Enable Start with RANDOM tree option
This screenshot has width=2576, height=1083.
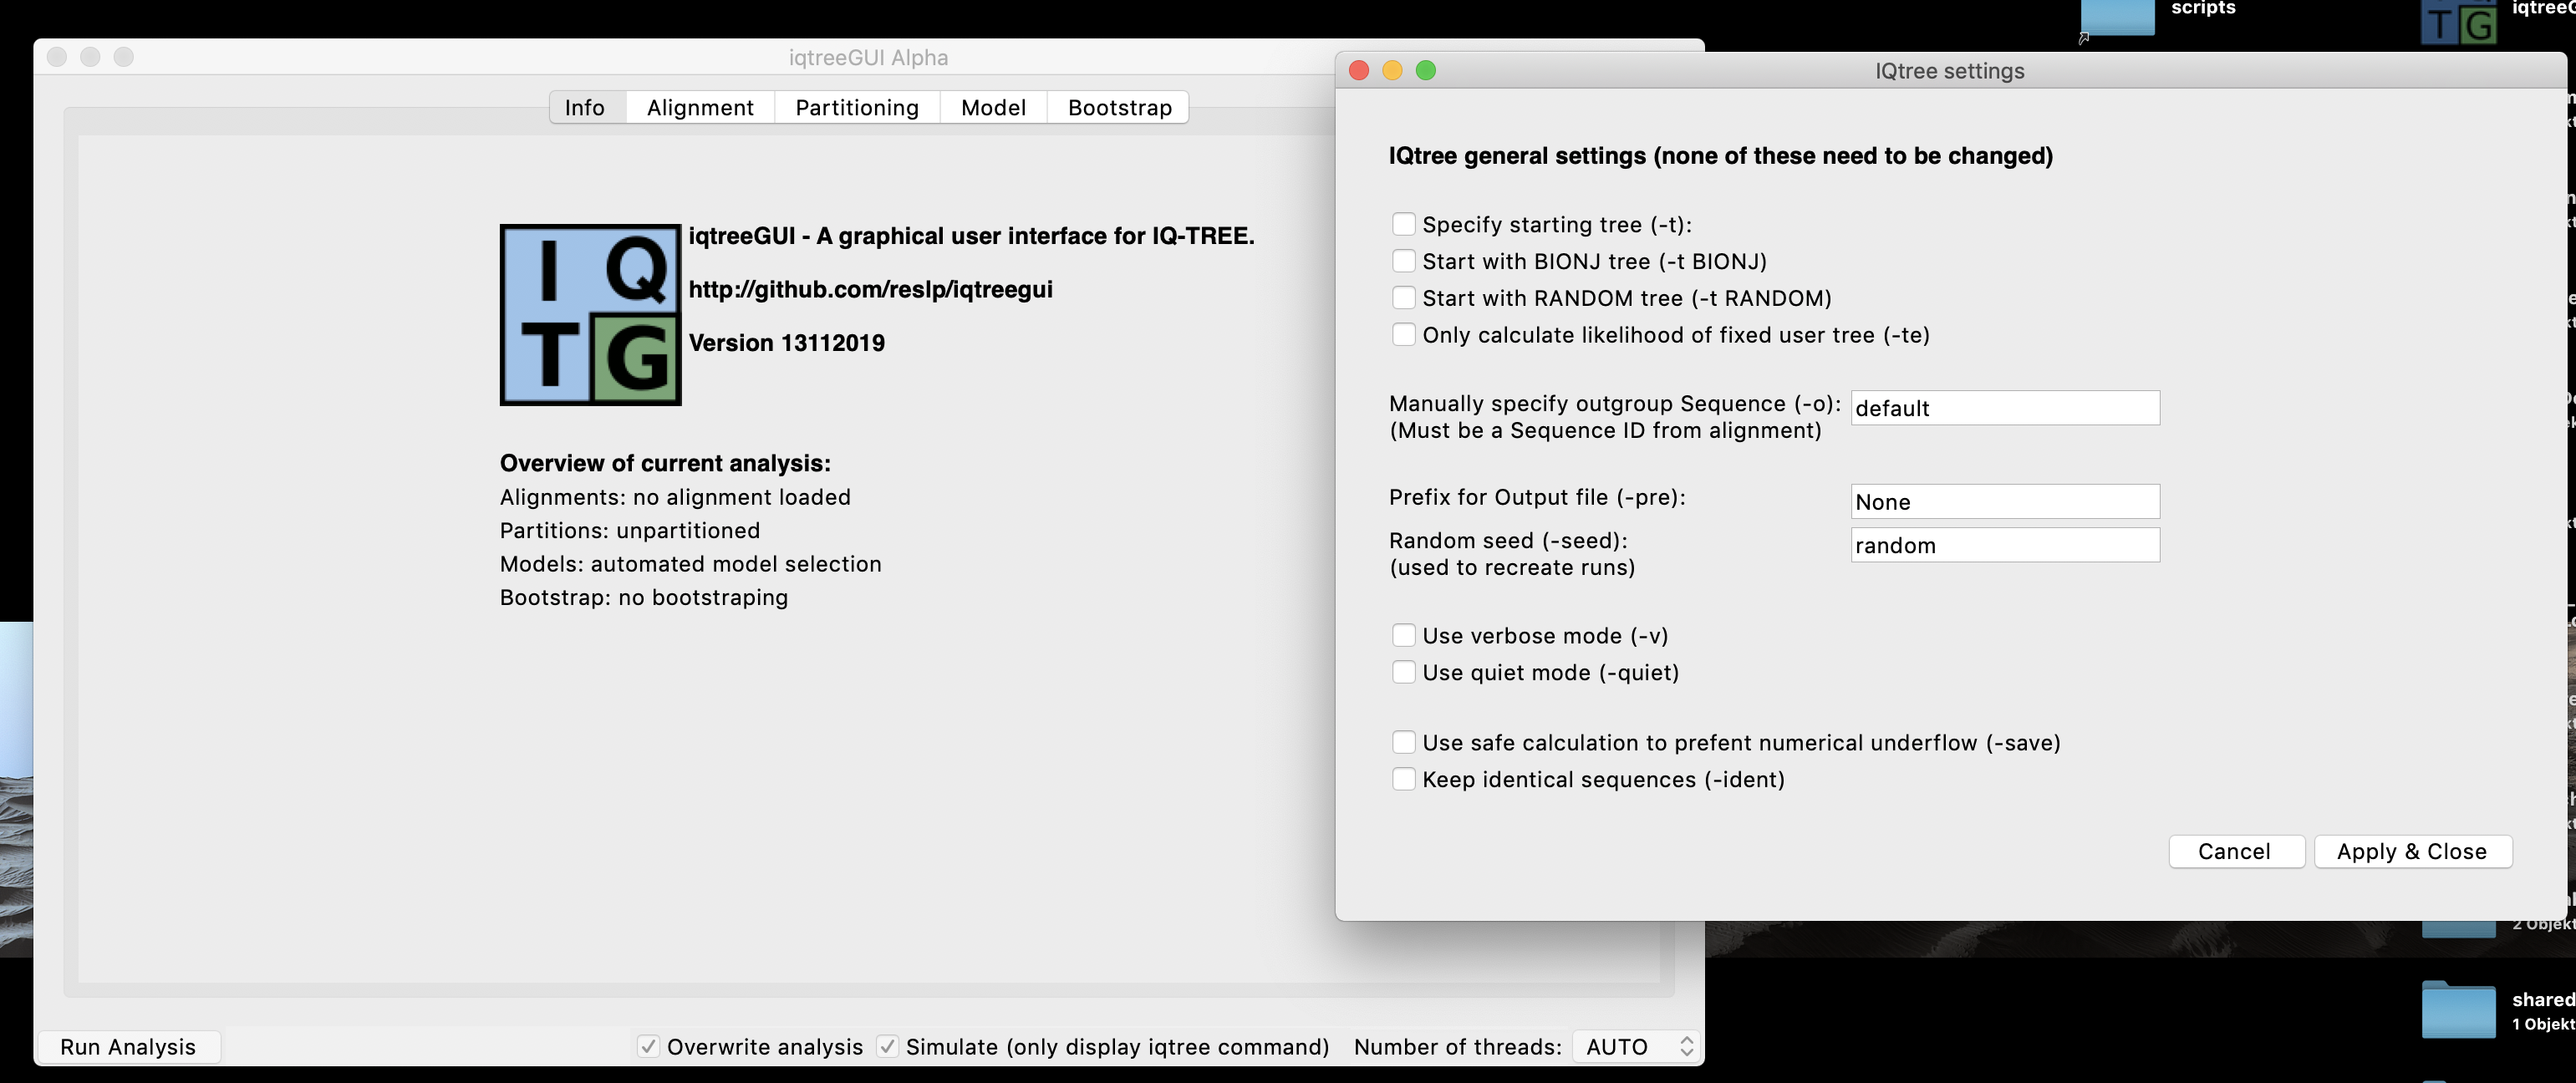tap(1403, 298)
